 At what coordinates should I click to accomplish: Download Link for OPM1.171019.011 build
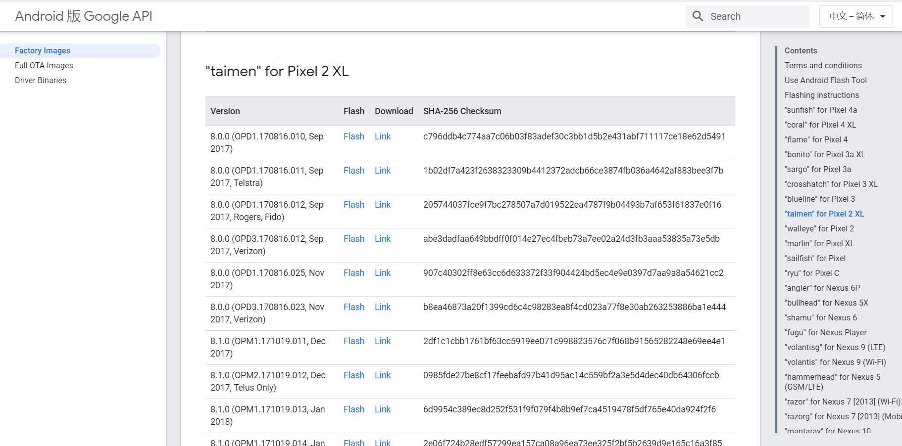[x=383, y=341]
